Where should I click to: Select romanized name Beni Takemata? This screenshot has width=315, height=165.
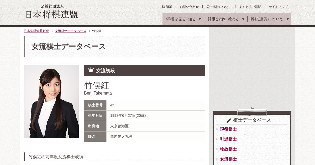tap(98, 93)
